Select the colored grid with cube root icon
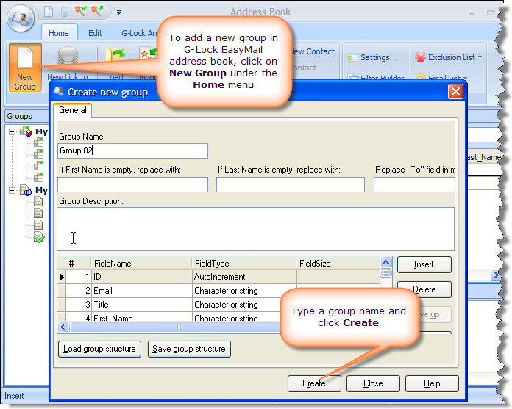512x409 pixels. (26, 131)
